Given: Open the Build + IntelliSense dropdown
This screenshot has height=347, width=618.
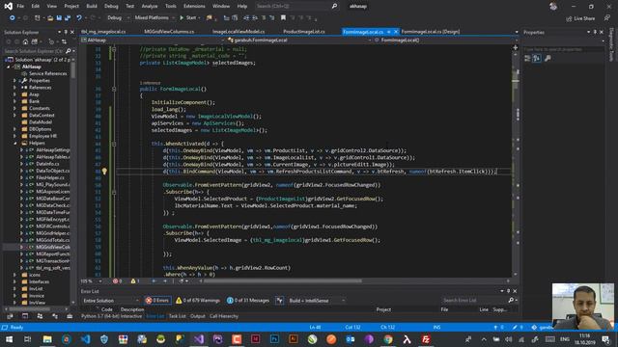Looking at the screenshot, I should point(317,301).
